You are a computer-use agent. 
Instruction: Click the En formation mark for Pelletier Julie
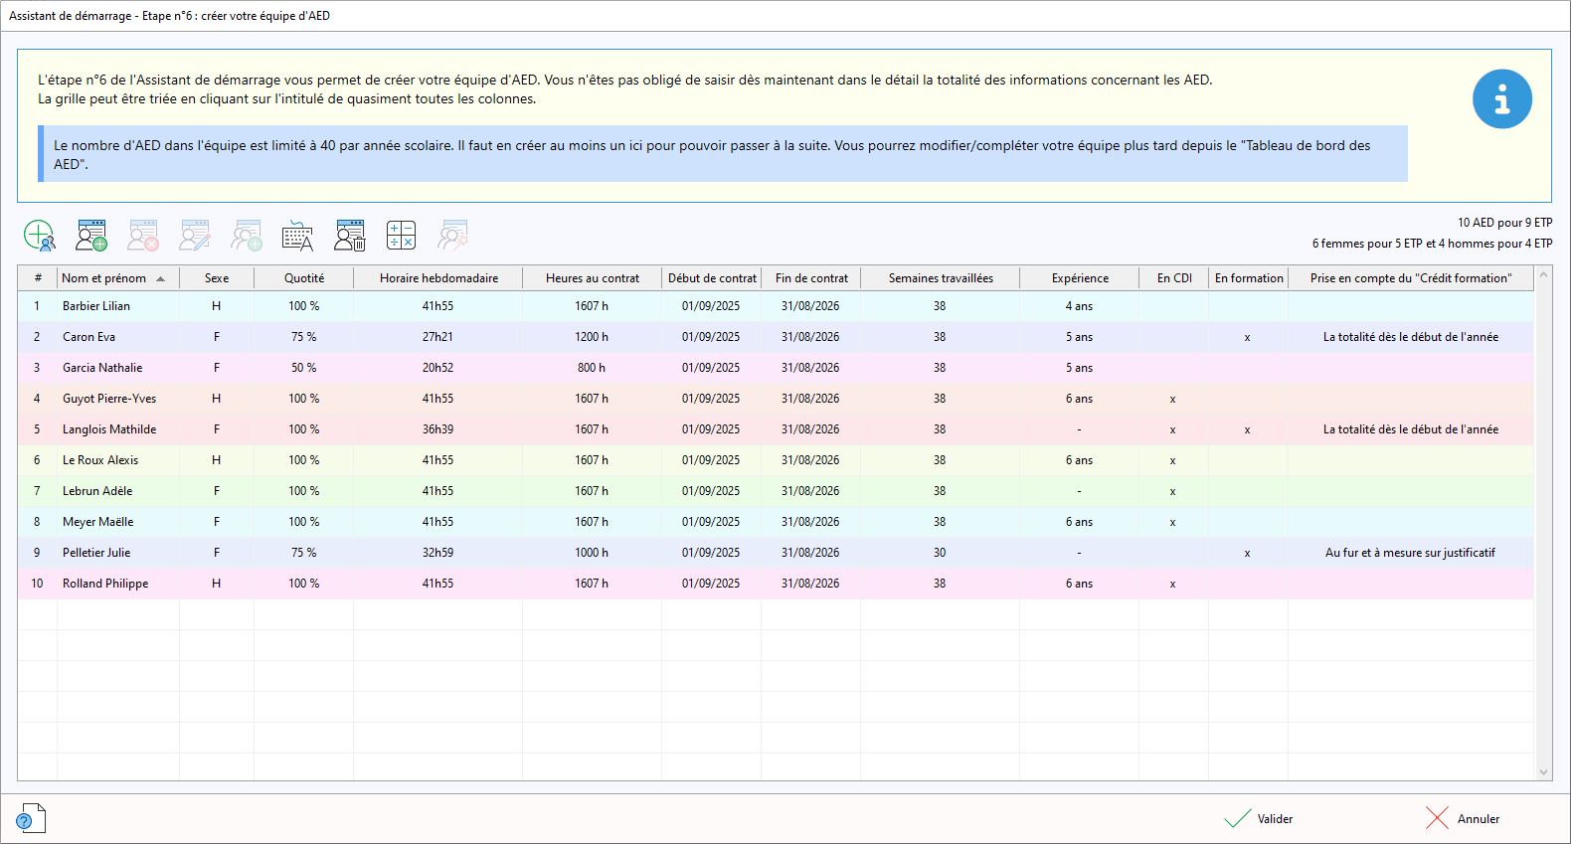pyautogui.click(x=1248, y=554)
